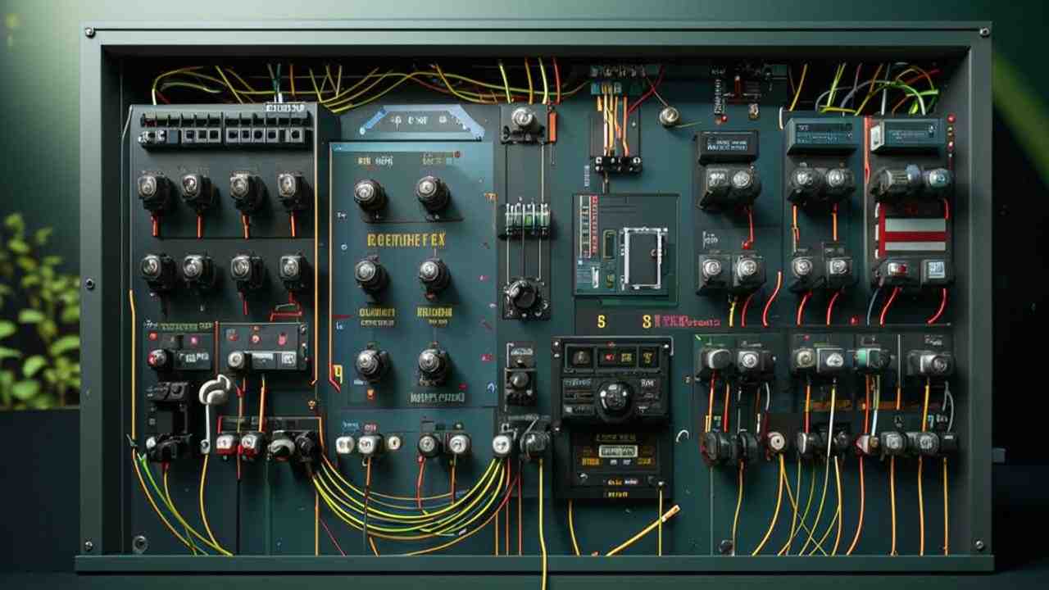Screen dimensions: 1049x590
Task: Select the yellow S label above the controller
Action: [600, 322]
